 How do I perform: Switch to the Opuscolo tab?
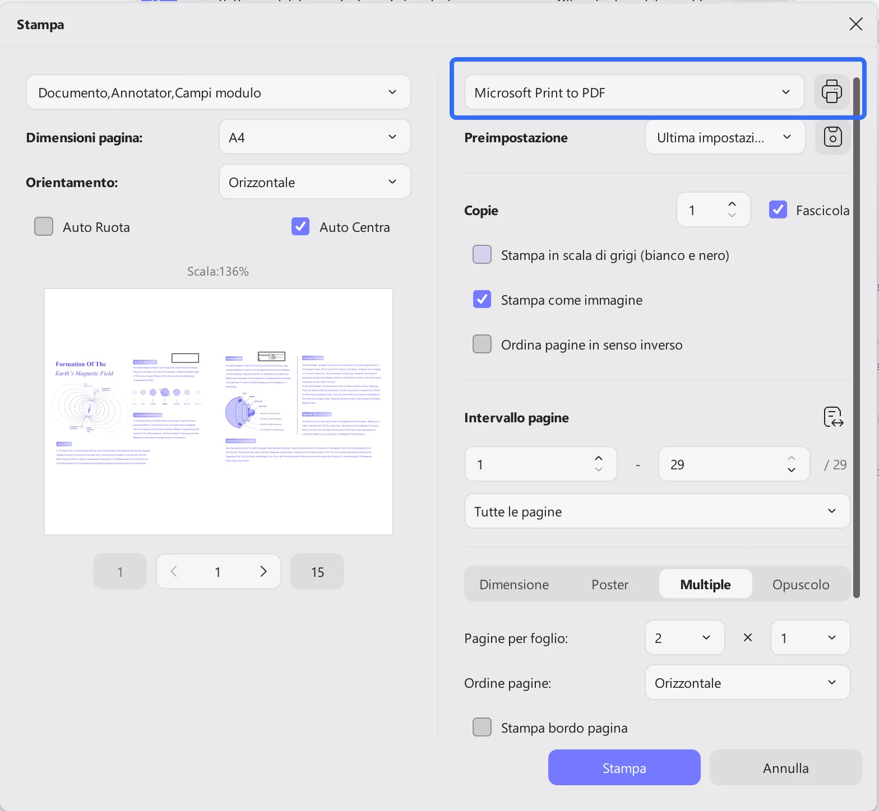point(801,584)
